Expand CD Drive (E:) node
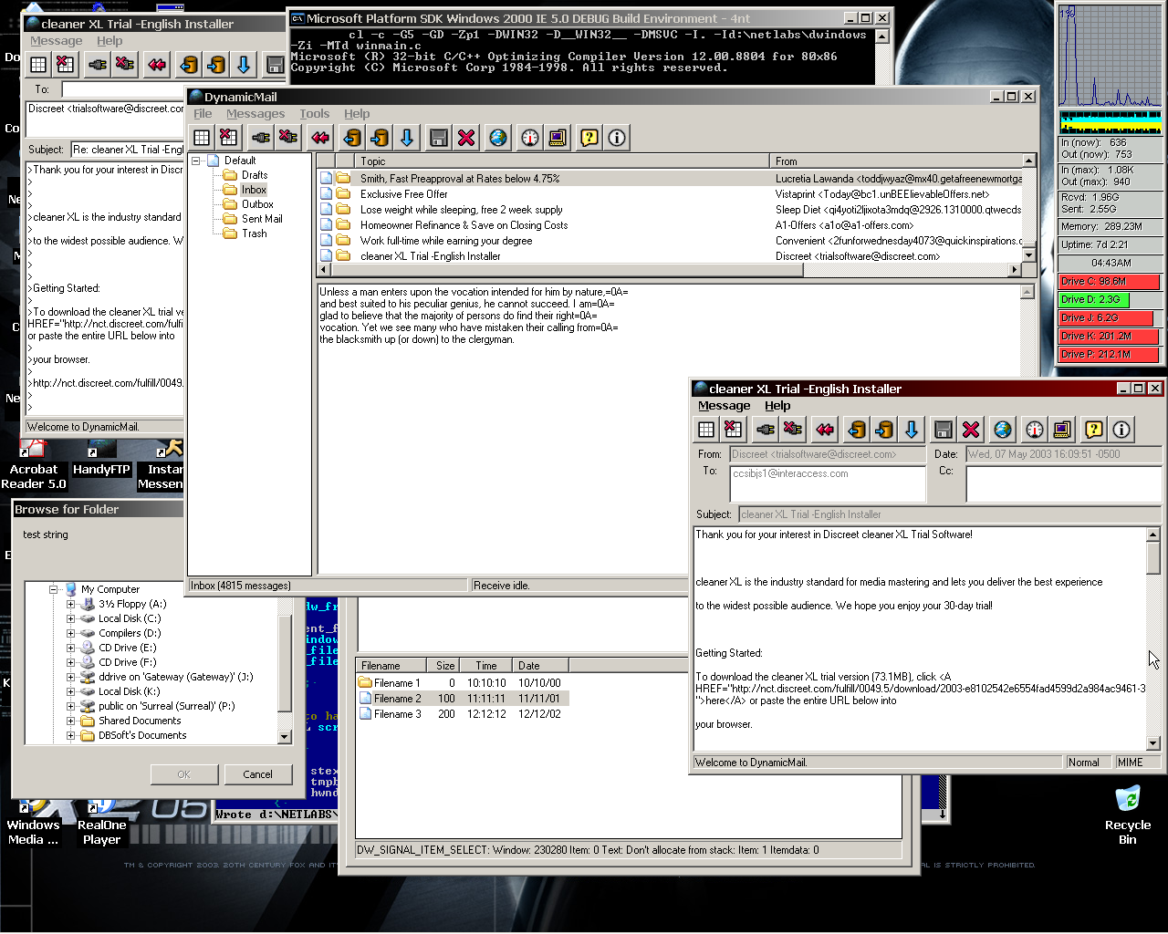 71,648
